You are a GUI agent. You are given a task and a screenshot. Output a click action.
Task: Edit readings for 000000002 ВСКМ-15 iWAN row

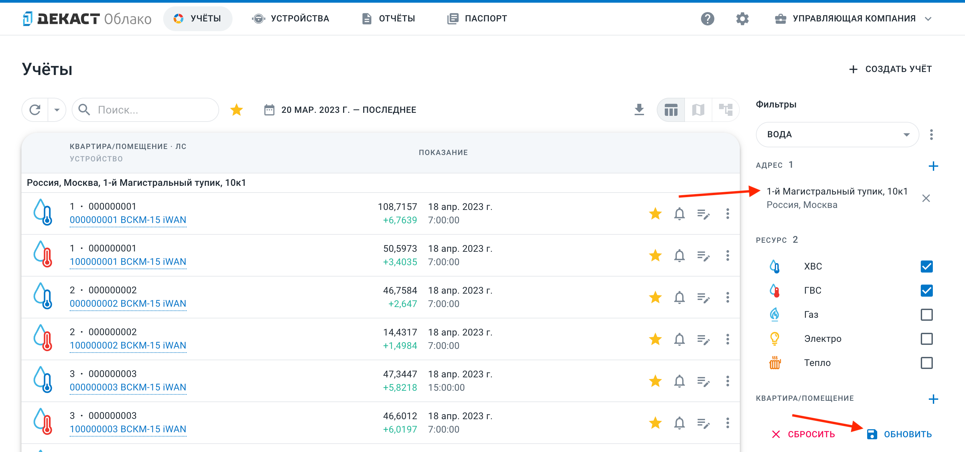tap(703, 298)
